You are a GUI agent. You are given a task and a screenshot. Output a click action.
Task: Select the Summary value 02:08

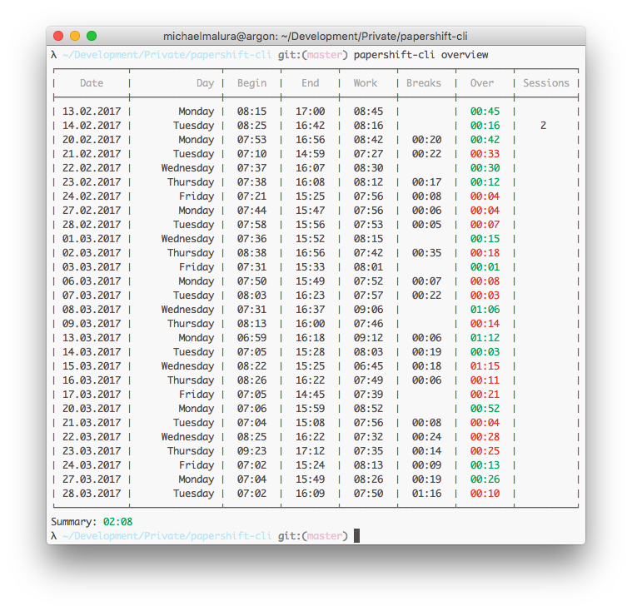(x=117, y=522)
